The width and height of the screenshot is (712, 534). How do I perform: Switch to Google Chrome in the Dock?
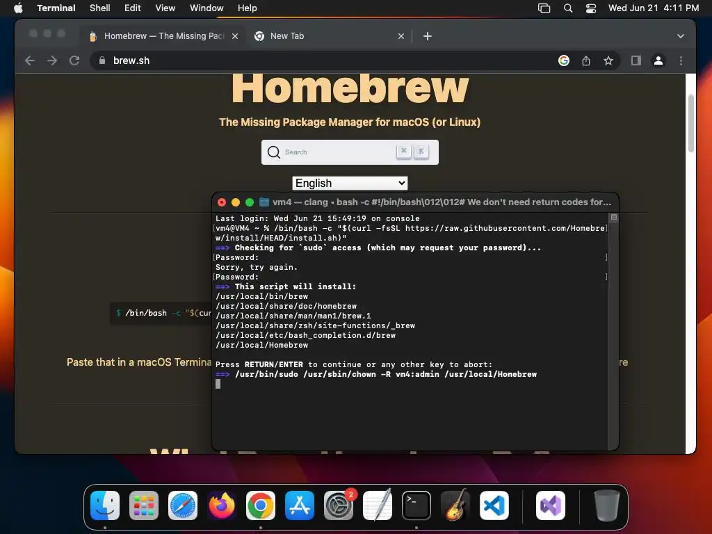click(x=261, y=505)
